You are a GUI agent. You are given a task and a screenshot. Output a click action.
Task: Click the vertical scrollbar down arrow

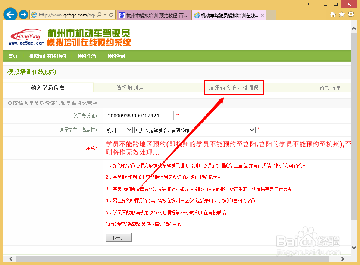click(354, 247)
